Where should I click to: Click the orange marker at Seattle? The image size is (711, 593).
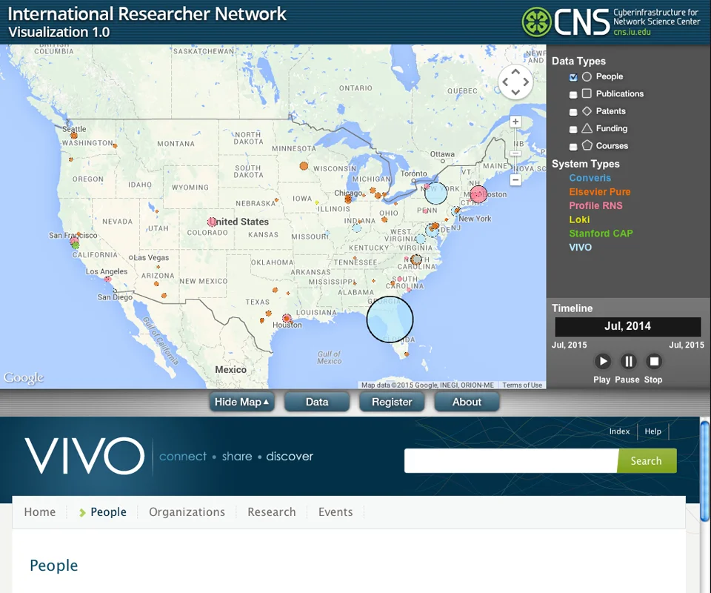(74, 136)
